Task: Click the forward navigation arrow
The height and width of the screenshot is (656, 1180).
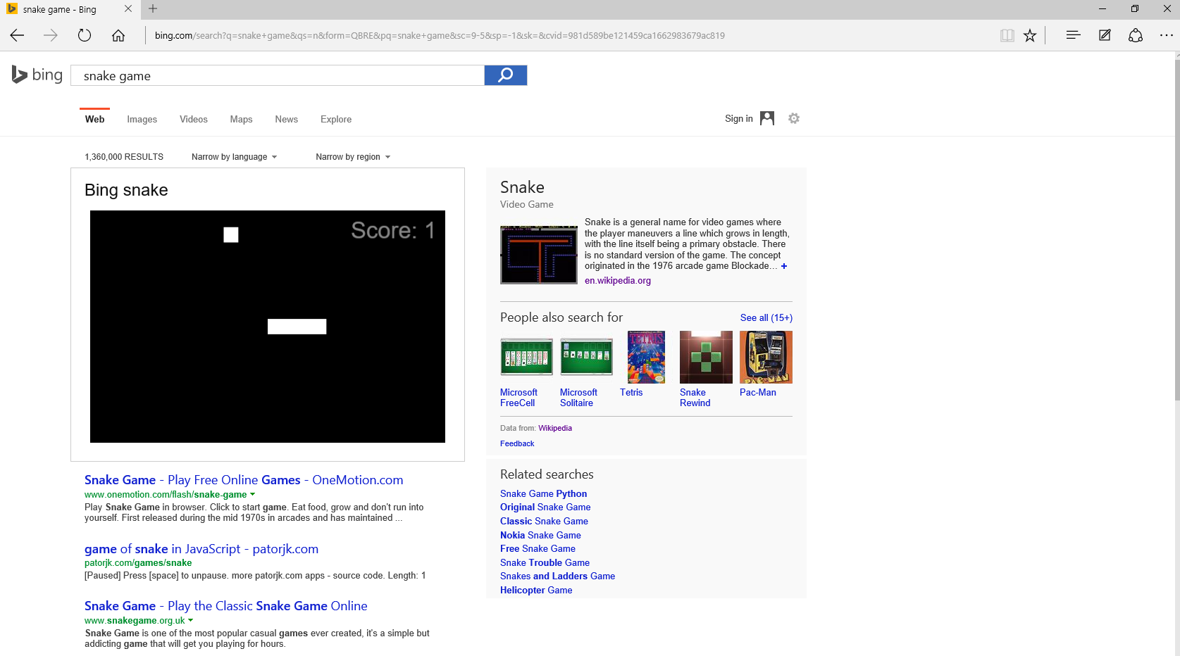Action: tap(51, 35)
